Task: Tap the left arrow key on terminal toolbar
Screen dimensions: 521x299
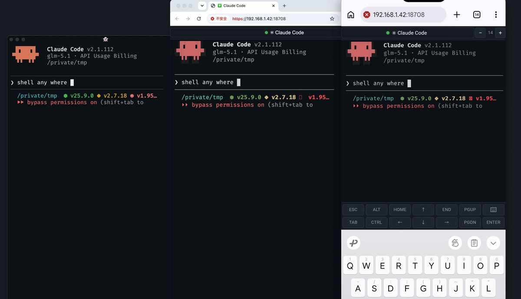Action: coord(400,222)
